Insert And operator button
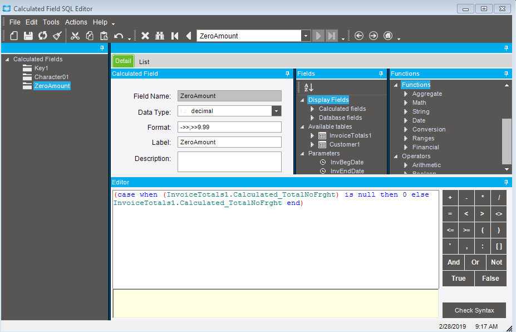 click(453, 262)
